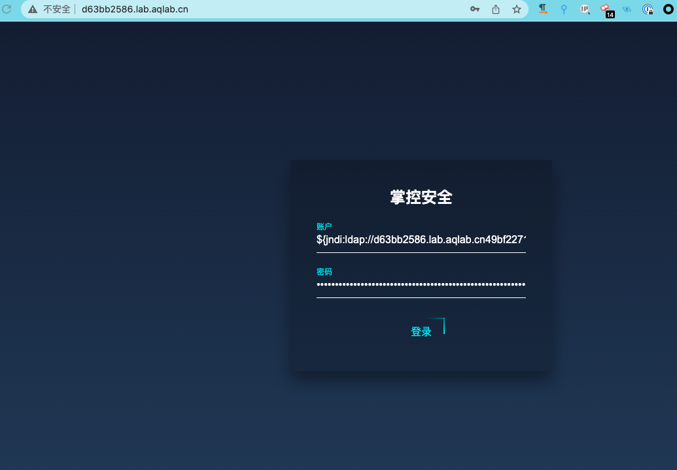Open the red extension with badge 14
This screenshot has width=677, height=470.
click(606, 10)
